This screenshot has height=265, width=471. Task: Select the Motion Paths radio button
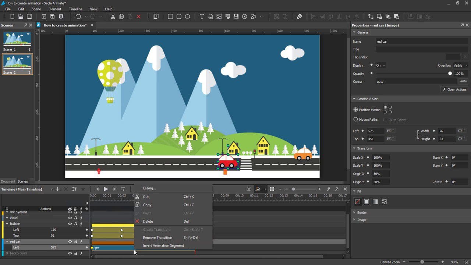[355, 119]
